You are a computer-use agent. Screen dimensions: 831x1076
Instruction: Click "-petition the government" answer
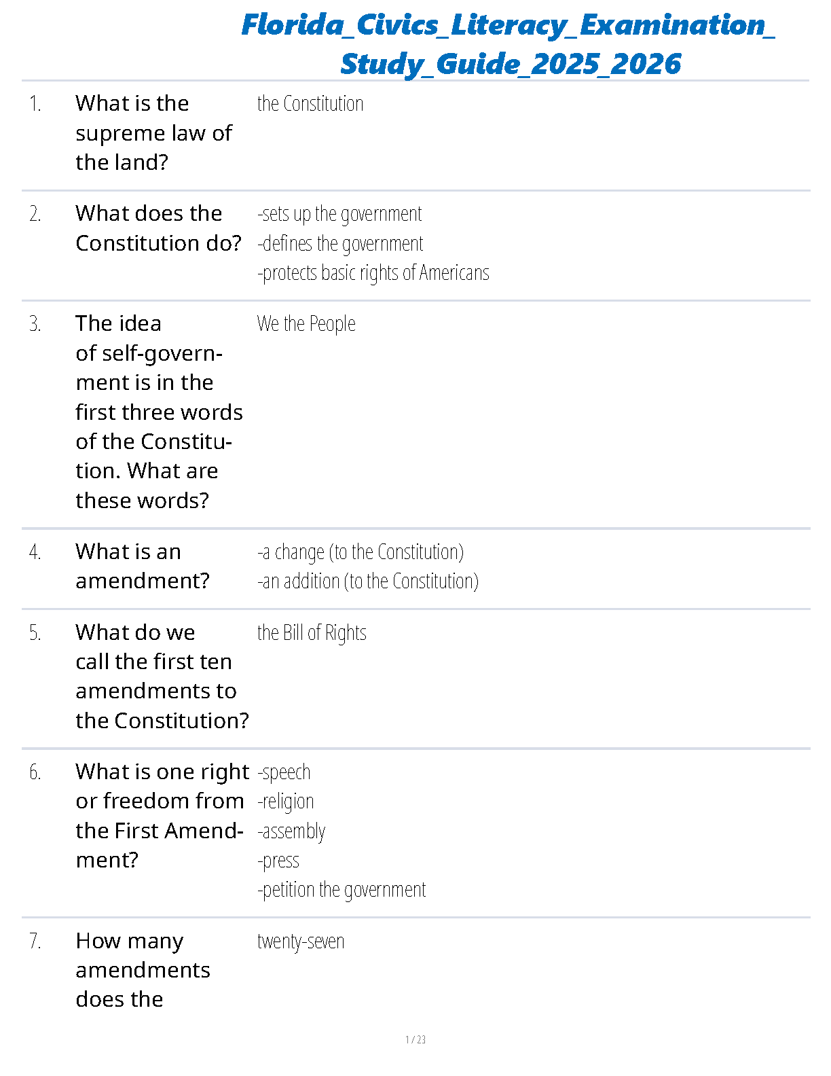341,890
